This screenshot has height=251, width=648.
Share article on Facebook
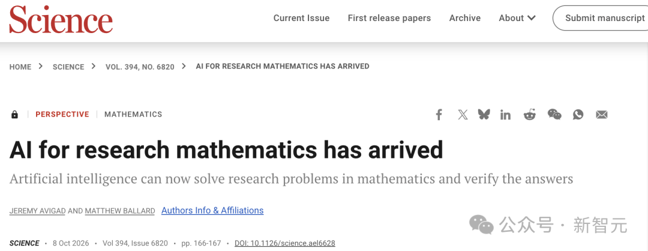(x=439, y=115)
